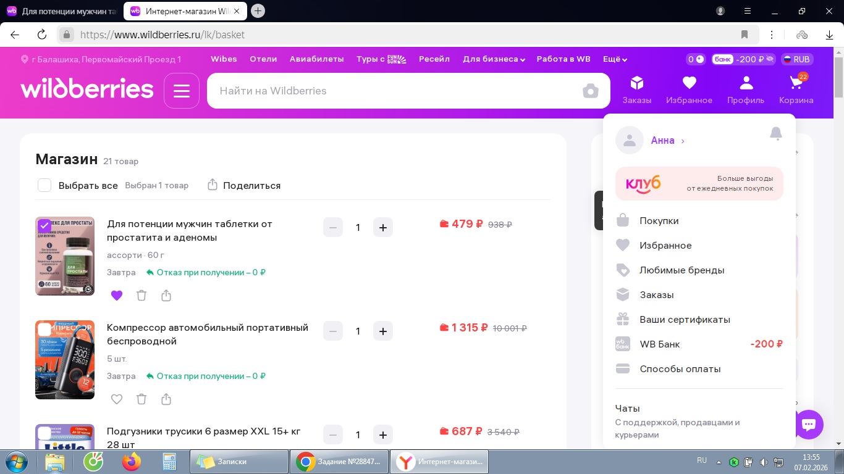Viewport: 844px width, 474px height.
Task: Uncheck the prostate tablets product checkbox
Action: [x=44, y=226]
